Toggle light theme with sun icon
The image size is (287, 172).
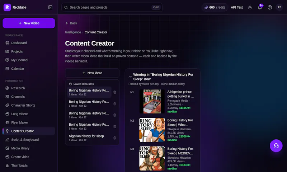tap(250, 7)
